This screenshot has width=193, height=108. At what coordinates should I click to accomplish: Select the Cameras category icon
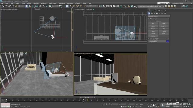[x=157, y=13]
